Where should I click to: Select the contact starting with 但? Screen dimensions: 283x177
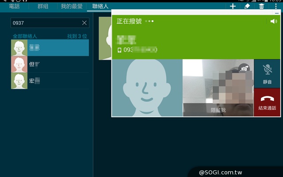pyautogui.click(x=50, y=64)
